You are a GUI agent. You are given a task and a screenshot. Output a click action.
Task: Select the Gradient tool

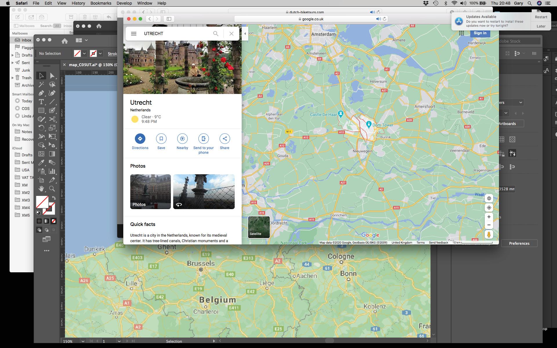52,154
